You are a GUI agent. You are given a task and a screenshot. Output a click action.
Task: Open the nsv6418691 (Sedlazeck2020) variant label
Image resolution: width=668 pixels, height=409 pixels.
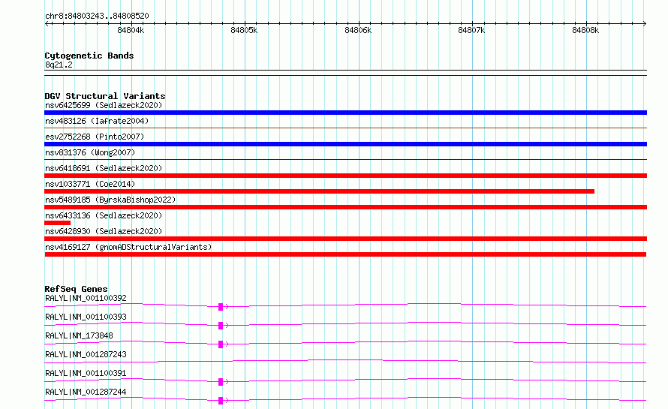tap(104, 168)
